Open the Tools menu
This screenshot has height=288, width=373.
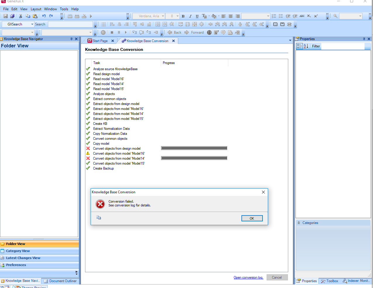[64, 9]
